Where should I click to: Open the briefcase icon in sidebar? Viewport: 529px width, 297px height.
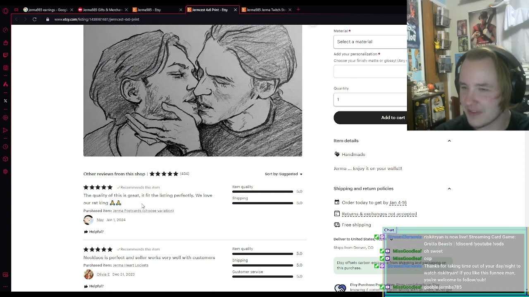[x=5, y=42]
